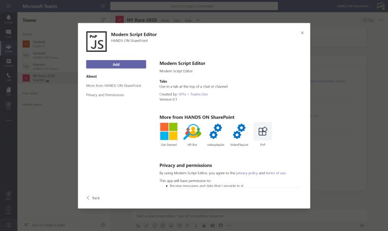
Task: Open message format options icon
Action: 138,226
